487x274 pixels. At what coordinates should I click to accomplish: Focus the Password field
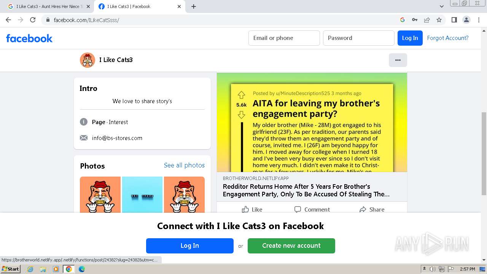click(x=359, y=38)
